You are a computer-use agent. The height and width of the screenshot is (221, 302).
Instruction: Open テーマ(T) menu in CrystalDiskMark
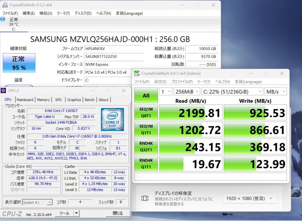coord(204,82)
